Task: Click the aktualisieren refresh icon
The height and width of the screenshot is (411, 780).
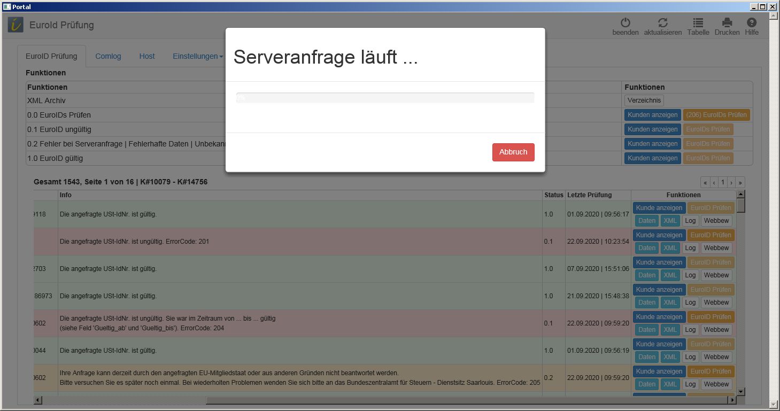Action: [x=662, y=23]
